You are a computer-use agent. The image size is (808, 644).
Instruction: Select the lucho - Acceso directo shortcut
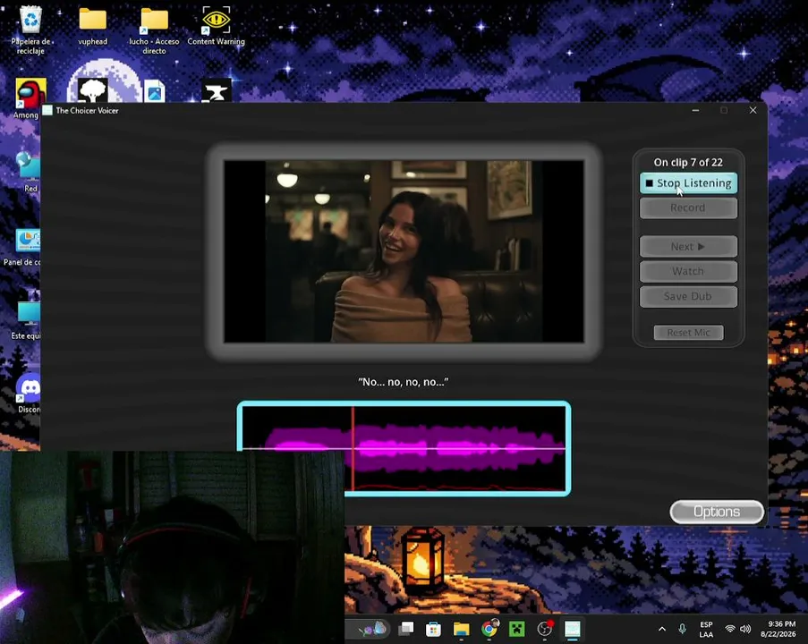[x=154, y=31]
